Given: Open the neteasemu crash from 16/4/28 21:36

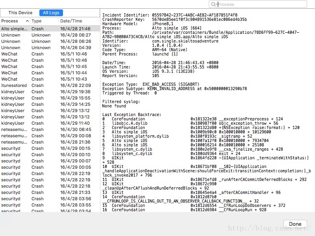Looking at the screenshot, I should pos(50,142).
